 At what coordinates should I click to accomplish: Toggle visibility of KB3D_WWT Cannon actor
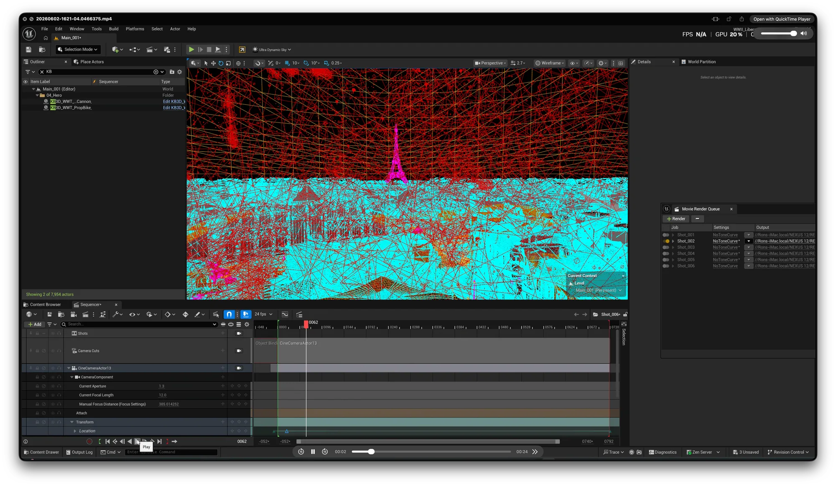[x=26, y=101]
